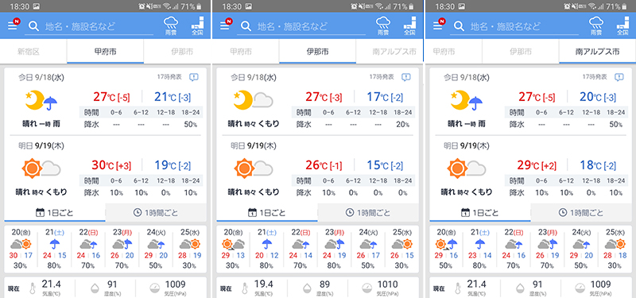Select 1日ごと daily view in left screen
The image size is (636, 298).
[x=55, y=212]
